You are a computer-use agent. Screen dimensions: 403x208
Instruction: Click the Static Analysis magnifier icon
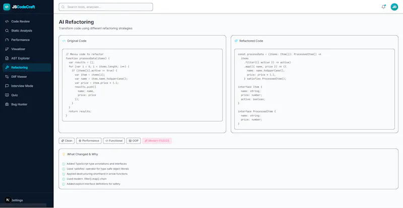point(7,31)
